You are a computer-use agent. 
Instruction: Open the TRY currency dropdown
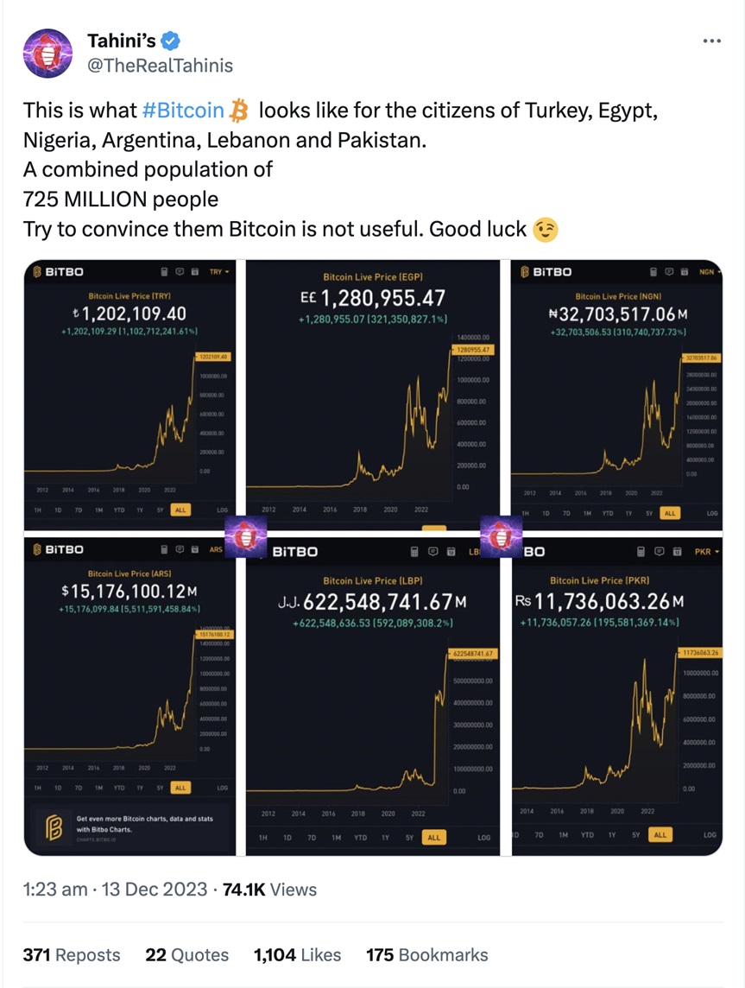219,271
